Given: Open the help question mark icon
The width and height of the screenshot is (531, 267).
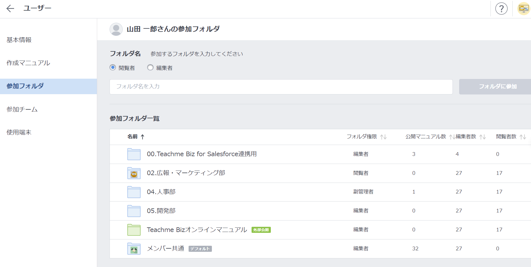Looking at the screenshot, I should coord(501,9).
